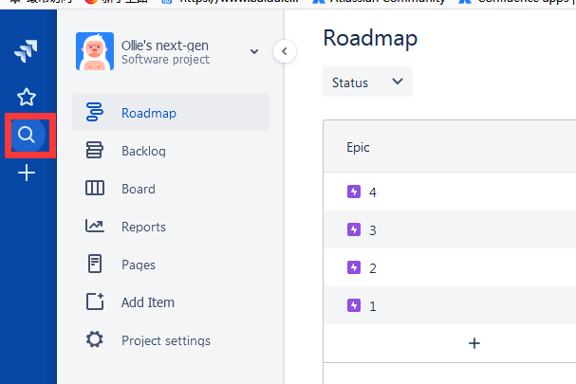The height and width of the screenshot is (384, 576).
Task: Go to the Board view
Action: tap(171, 189)
